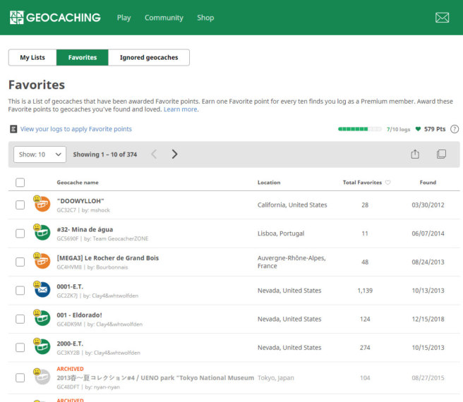Click the Learn more link
The height and width of the screenshot is (402, 463).
coord(181,109)
